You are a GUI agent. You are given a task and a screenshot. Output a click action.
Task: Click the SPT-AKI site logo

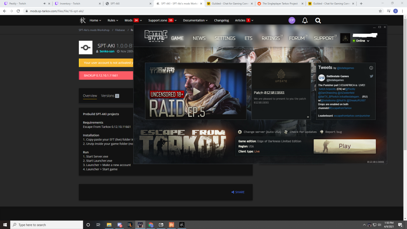click(83, 20)
